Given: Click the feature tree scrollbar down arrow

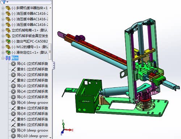Looking at the screenshot, I should 50,138.
